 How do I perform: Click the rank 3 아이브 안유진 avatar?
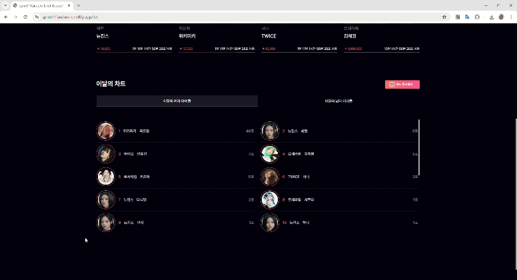click(x=106, y=154)
